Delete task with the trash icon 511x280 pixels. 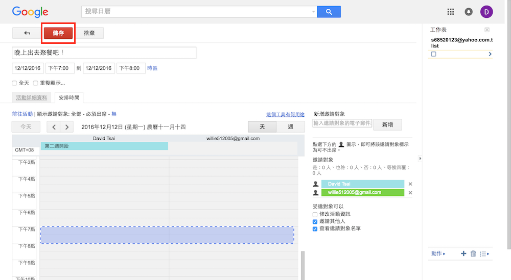pyautogui.click(x=473, y=253)
